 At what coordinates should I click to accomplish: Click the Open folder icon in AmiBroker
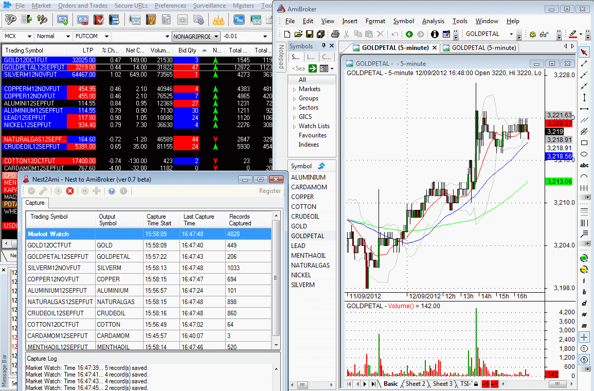[x=298, y=34]
